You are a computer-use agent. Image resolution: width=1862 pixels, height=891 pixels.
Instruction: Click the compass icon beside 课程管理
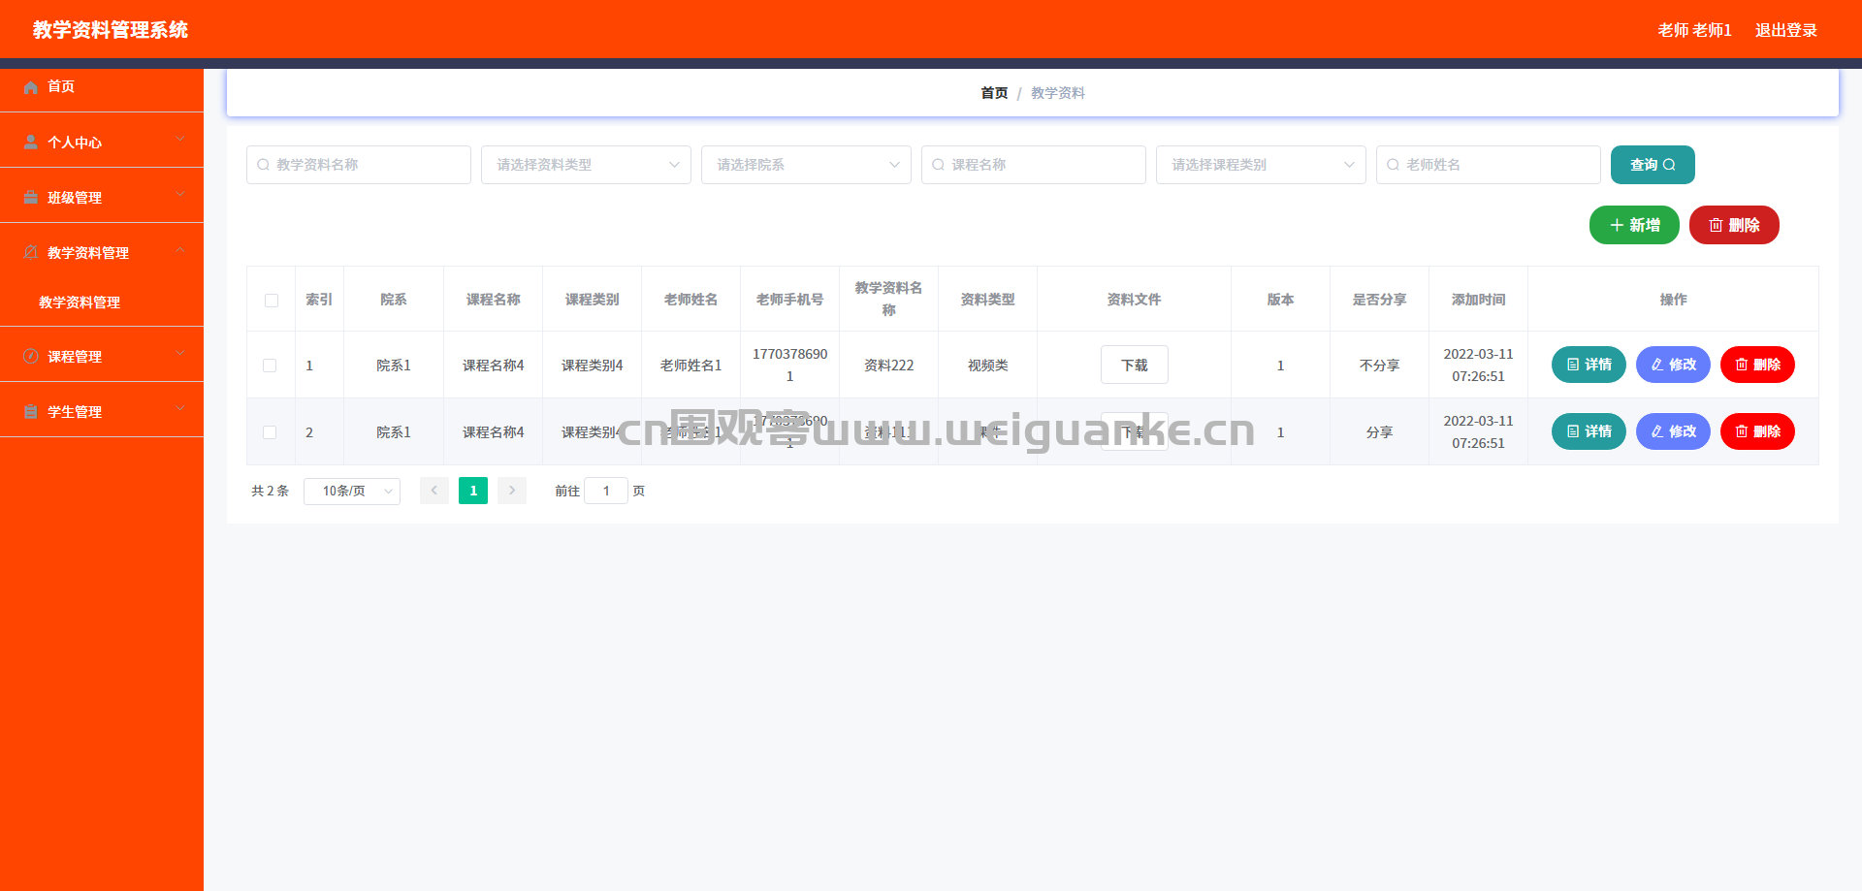31,356
